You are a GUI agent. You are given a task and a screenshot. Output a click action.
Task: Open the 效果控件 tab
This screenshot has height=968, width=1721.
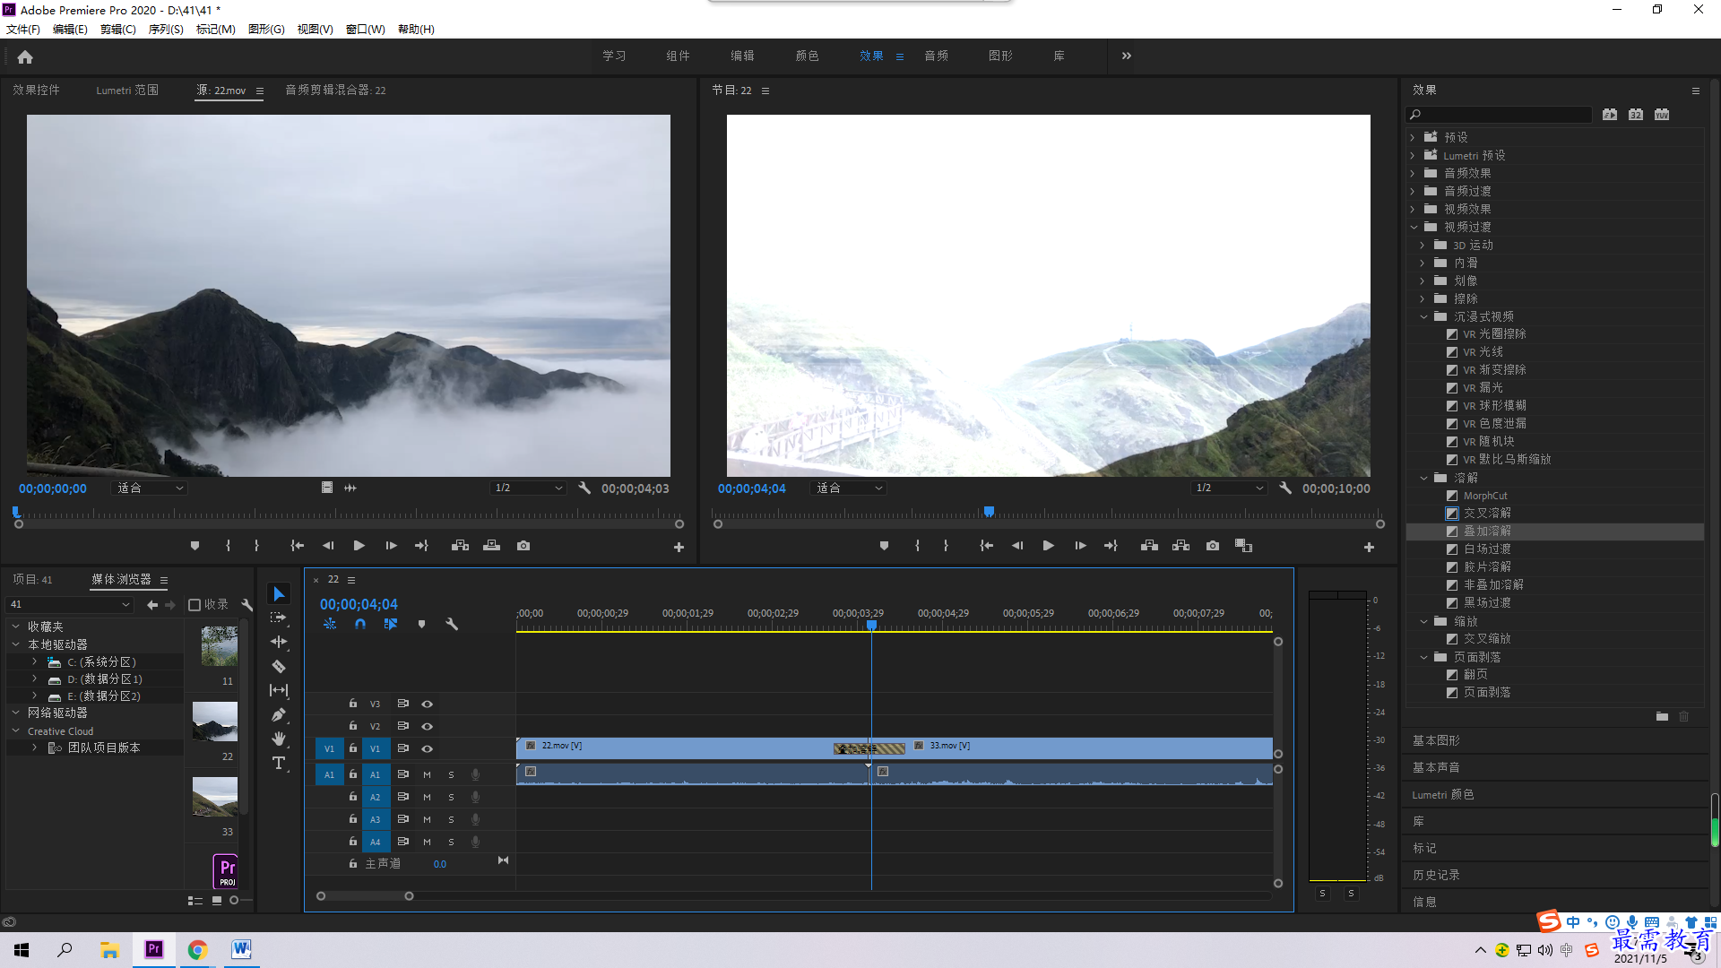[x=36, y=90]
